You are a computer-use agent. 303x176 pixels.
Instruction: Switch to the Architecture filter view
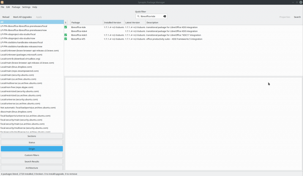[x=32, y=168]
